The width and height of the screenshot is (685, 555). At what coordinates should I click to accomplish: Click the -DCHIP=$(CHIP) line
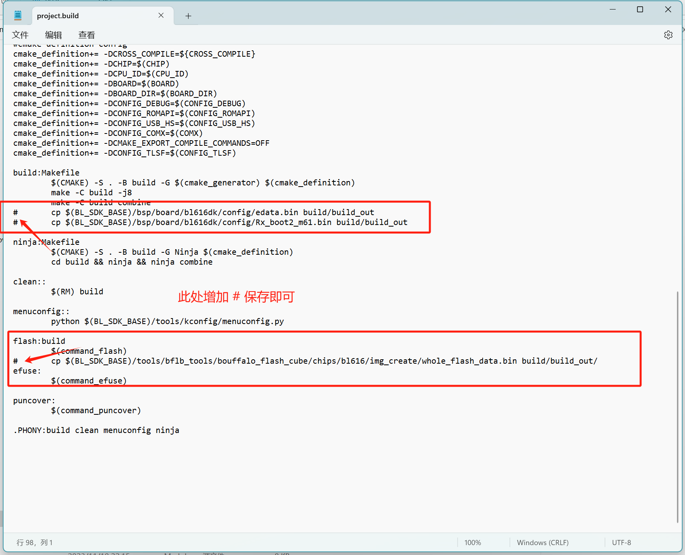pos(92,64)
